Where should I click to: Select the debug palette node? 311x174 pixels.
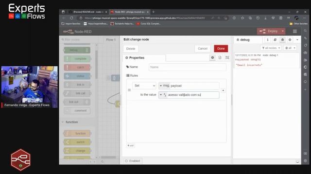[77, 50]
